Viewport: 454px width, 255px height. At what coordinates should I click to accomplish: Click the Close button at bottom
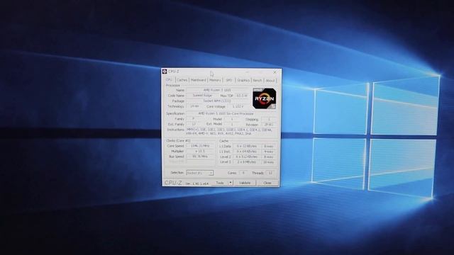[267, 183]
